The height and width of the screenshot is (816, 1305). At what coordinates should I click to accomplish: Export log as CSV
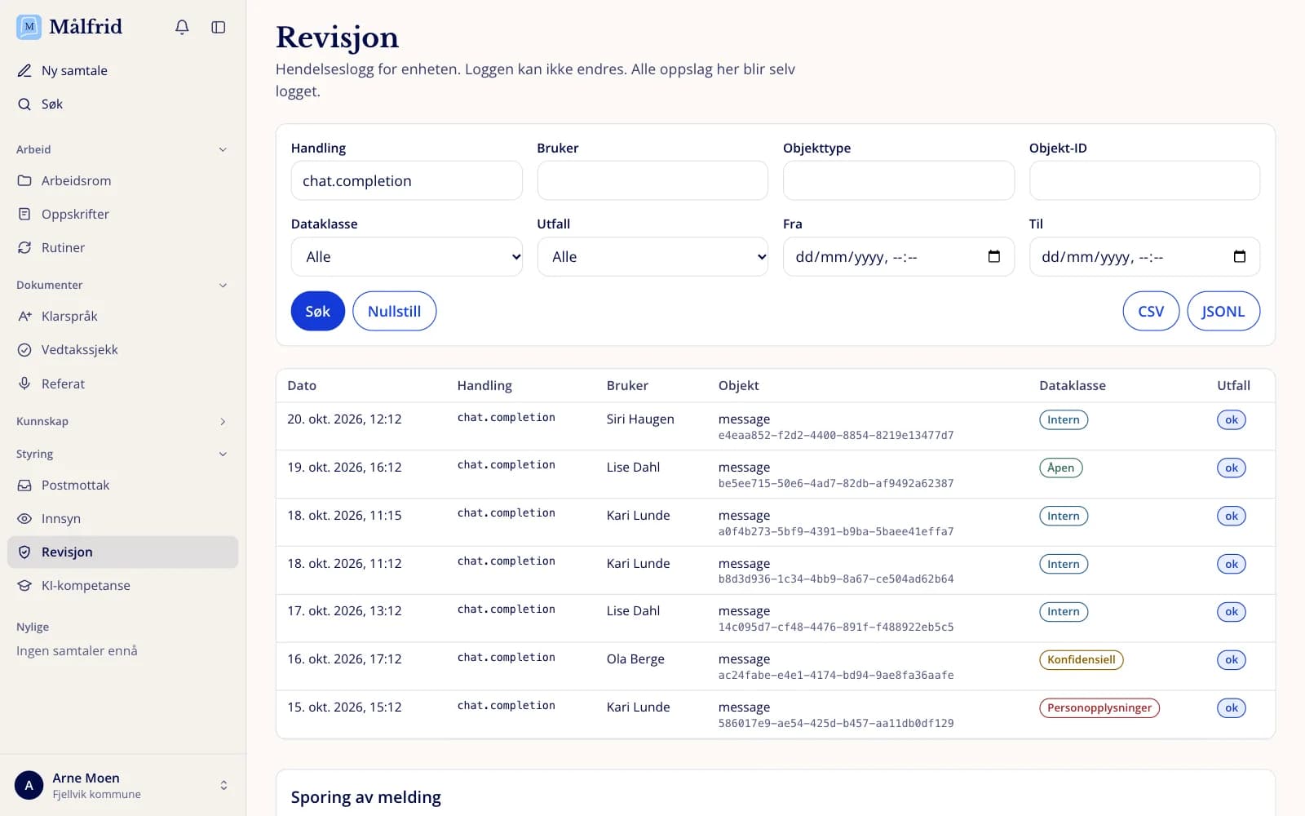tap(1151, 311)
